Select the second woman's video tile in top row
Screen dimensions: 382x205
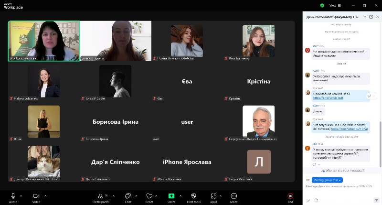[x=116, y=41]
